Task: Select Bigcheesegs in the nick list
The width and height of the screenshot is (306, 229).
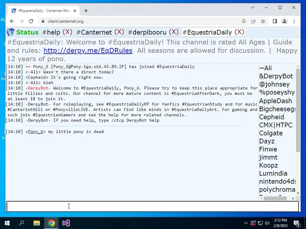Action: click(x=277, y=109)
